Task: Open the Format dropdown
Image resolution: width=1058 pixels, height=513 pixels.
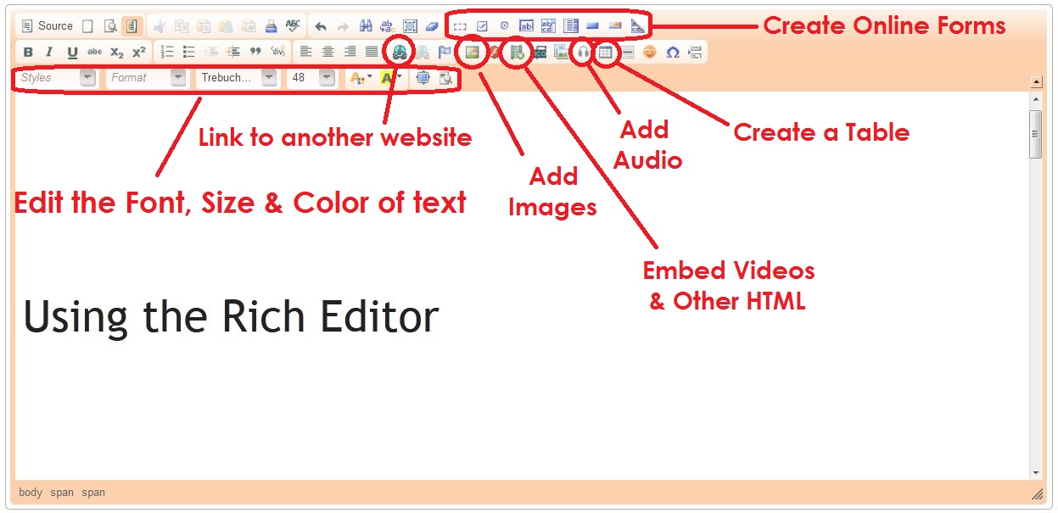Action: pyautogui.click(x=148, y=77)
